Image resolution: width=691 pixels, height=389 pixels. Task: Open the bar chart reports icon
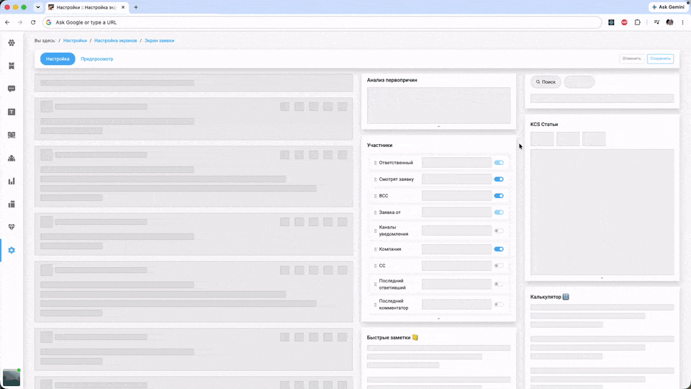[x=12, y=182]
